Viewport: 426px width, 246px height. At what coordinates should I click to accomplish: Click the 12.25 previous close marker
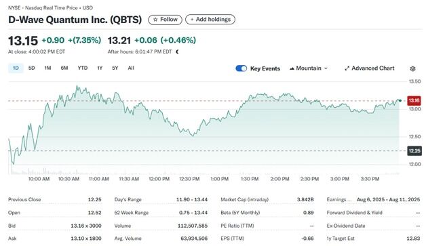click(x=414, y=151)
